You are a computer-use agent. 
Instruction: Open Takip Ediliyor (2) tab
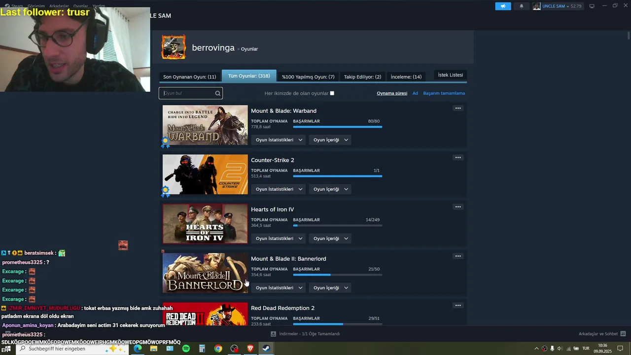click(362, 77)
